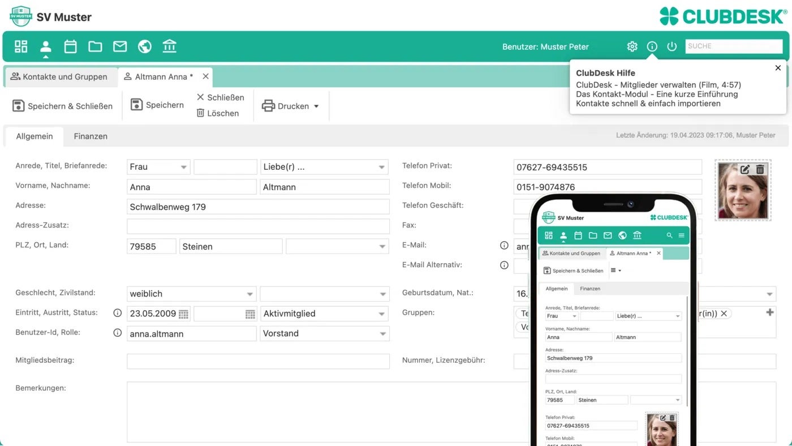Click Speichern & Schließen in the desktop toolbar
792x446 pixels.
[62, 106]
